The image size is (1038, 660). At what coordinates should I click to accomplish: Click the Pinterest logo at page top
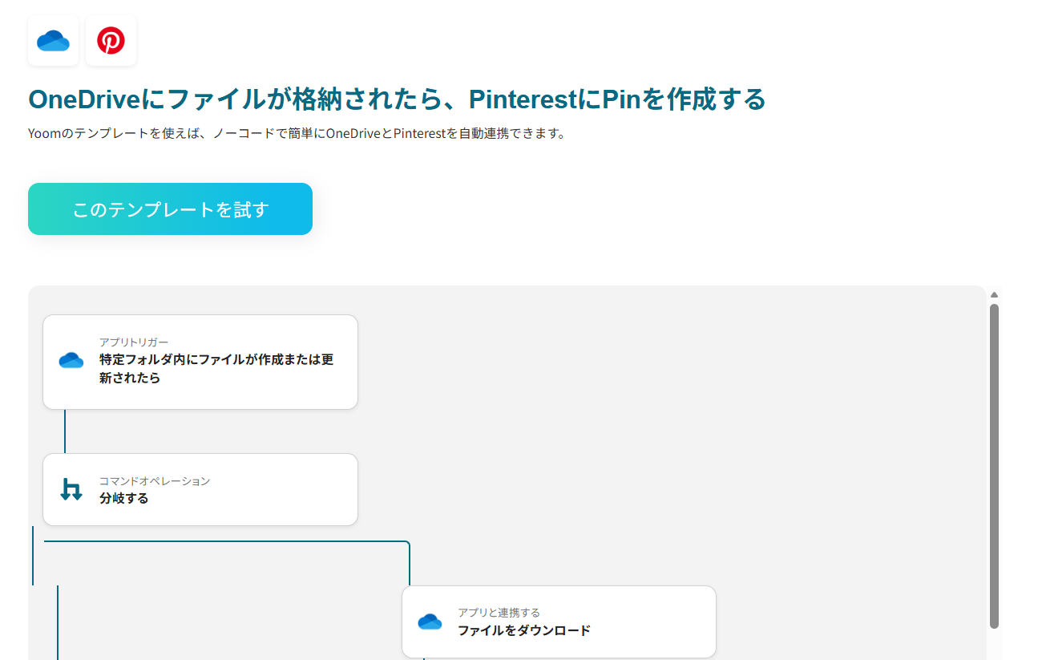click(111, 40)
